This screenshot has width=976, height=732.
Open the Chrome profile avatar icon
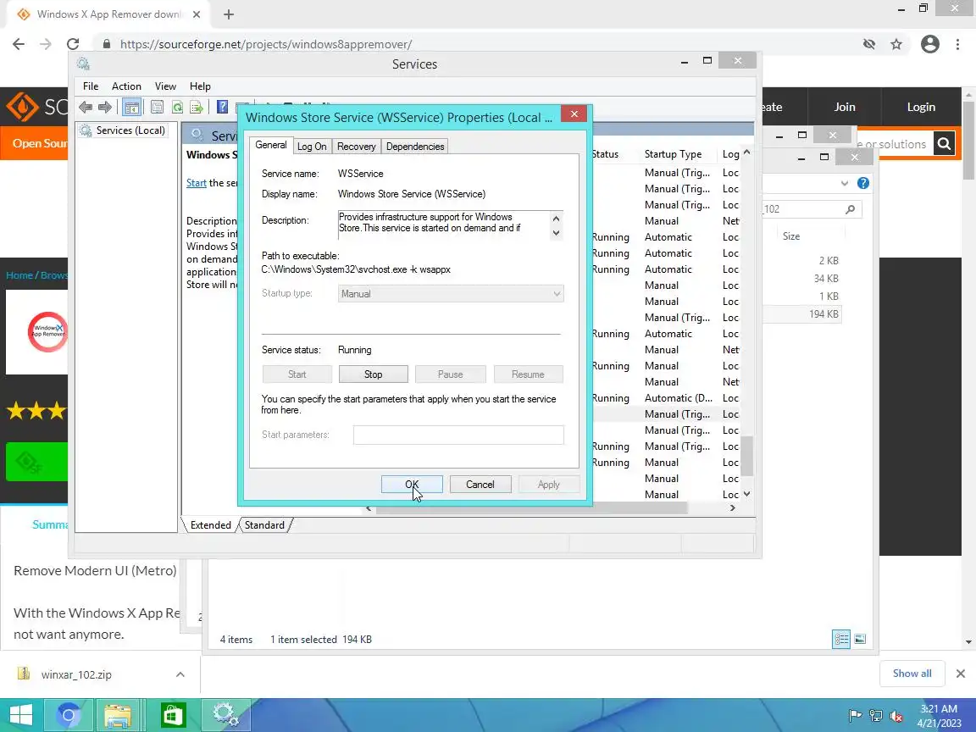pos(930,44)
